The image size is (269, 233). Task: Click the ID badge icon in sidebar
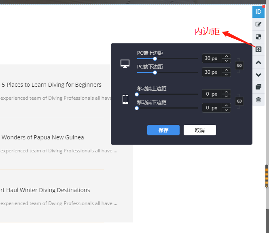258,12
